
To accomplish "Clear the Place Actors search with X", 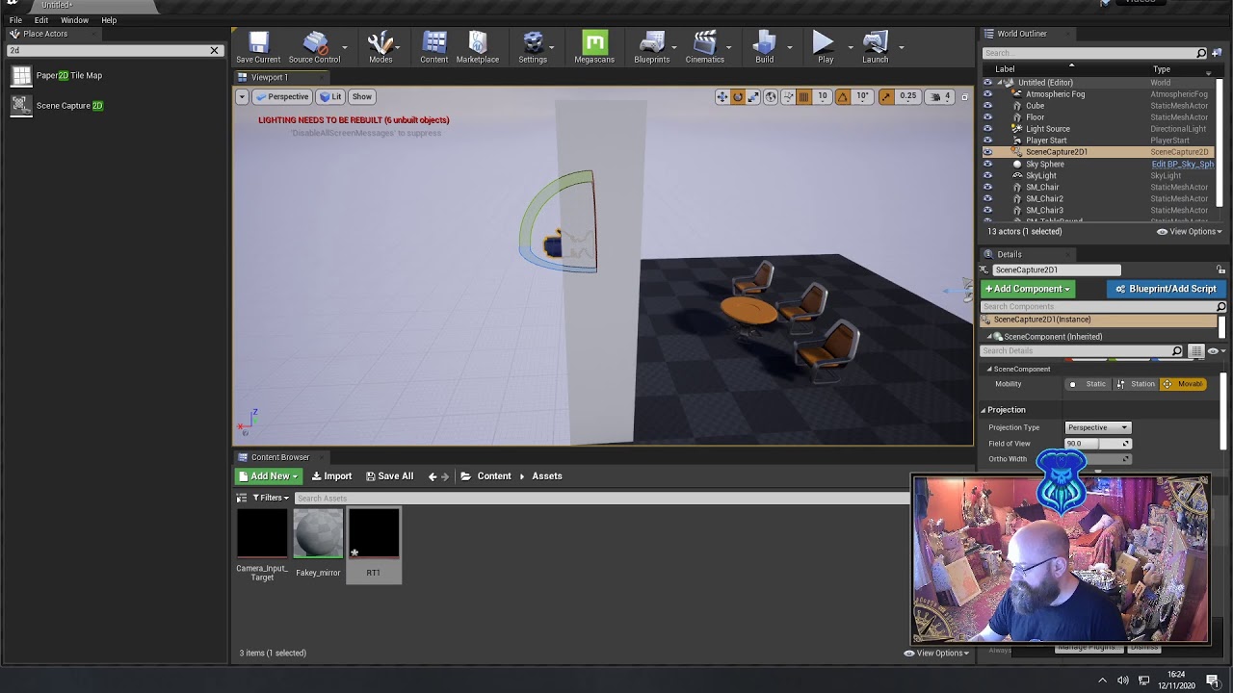I will click(x=215, y=50).
